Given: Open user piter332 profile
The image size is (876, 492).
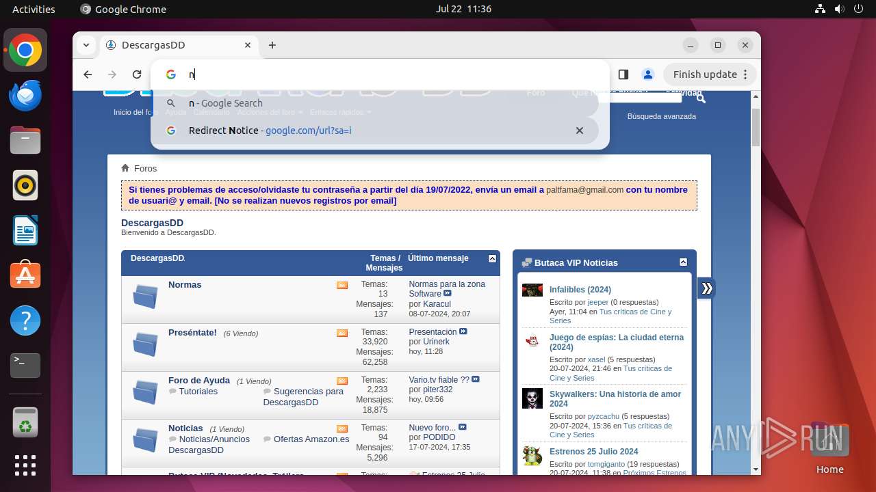Looking at the screenshot, I should tap(438, 389).
